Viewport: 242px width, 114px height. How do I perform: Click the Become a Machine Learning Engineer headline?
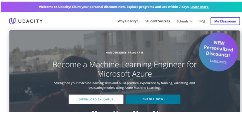tap(124, 69)
